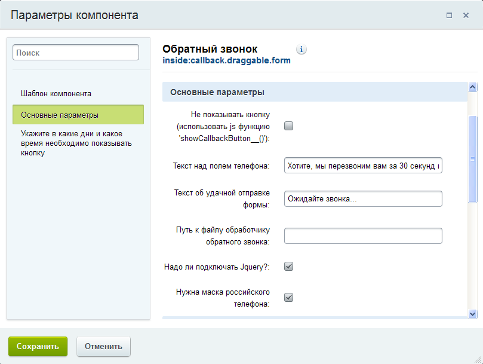Image resolution: width=483 pixels, height=364 pixels.
Task: Collapse the Основные параметры section header
Action: click(217, 93)
